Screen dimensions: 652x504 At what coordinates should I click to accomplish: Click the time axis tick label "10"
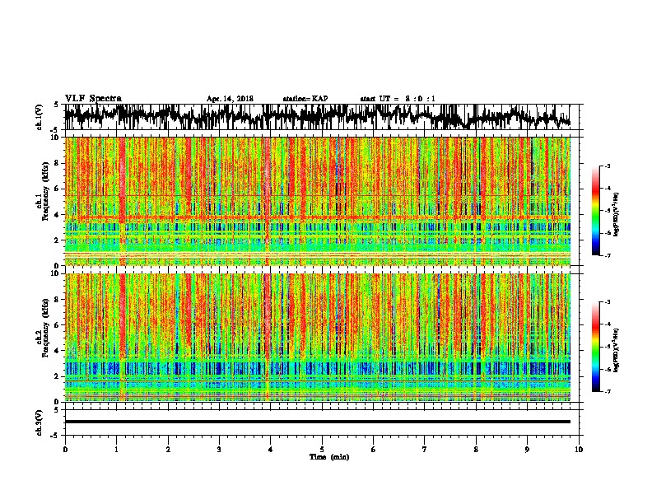pos(579,450)
